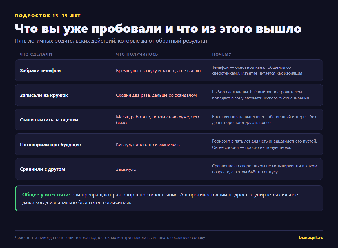The height and width of the screenshot is (248, 338).
Task: Click the 'Что сделали' column header
Action: pos(36,54)
